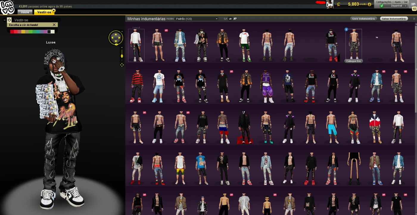This screenshot has height=215, width=417.
Task: Click the AP badge on the second outfit
Action: [x=166, y=30]
